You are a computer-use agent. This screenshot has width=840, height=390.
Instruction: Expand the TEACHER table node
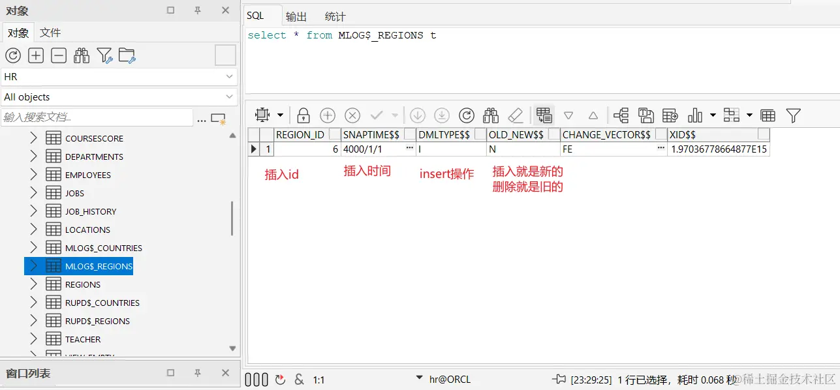(x=34, y=339)
